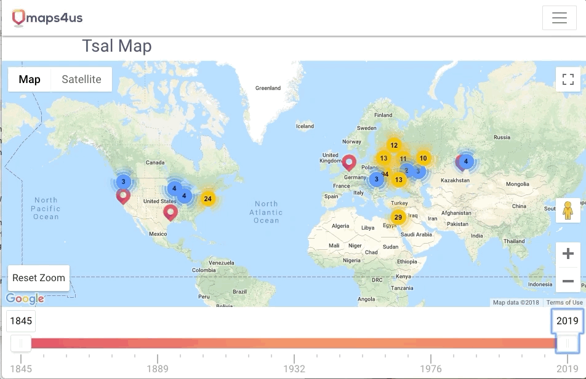Open the cluster of 12 near Finland
This screenshot has height=379, width=586.
coord(394,145)
